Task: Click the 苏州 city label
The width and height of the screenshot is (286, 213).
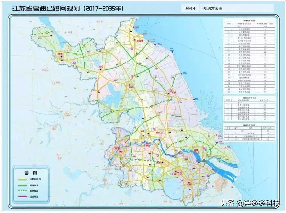Action: (189, 185)
